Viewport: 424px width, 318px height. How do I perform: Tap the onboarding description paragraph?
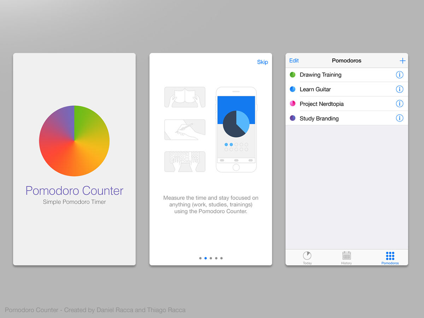211,205
